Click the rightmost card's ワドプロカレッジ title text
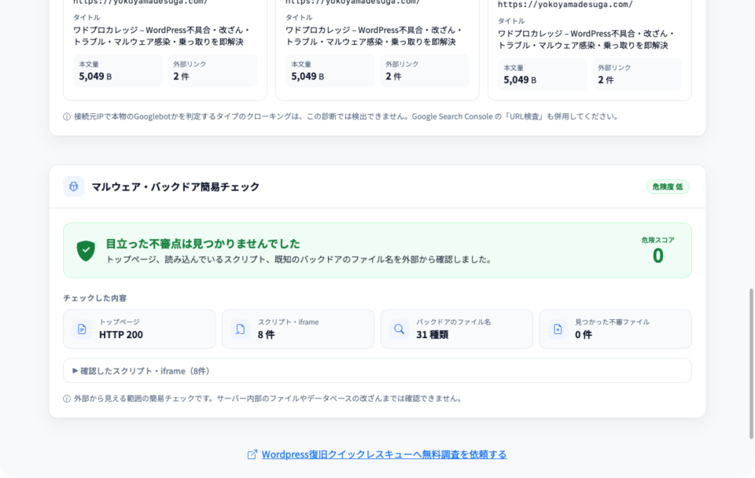 (x=586, y=39)
